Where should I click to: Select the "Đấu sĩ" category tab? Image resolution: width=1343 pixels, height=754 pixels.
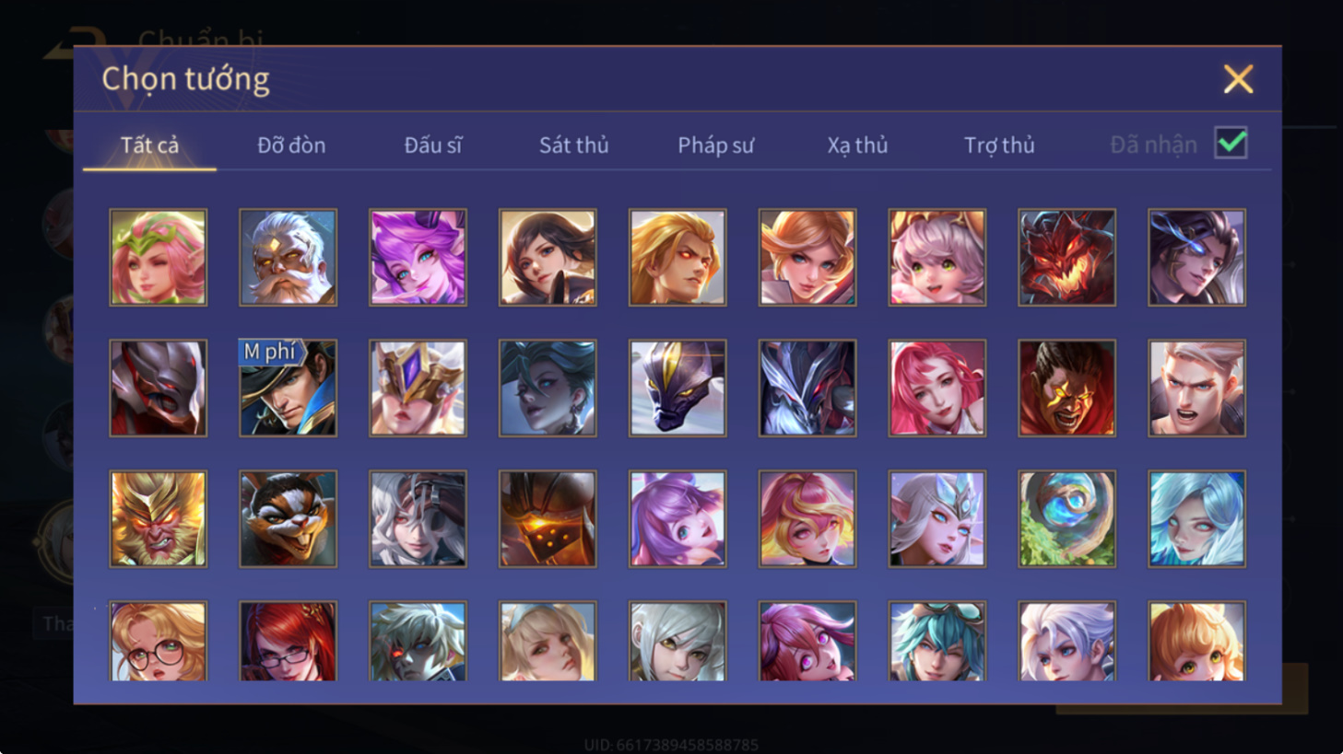pyautogui.click(x=433, y=145)
